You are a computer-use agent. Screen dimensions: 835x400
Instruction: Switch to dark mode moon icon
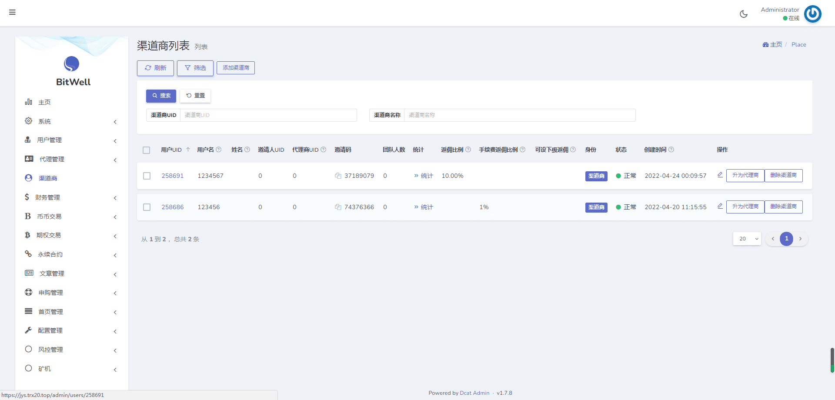[744, 14]
